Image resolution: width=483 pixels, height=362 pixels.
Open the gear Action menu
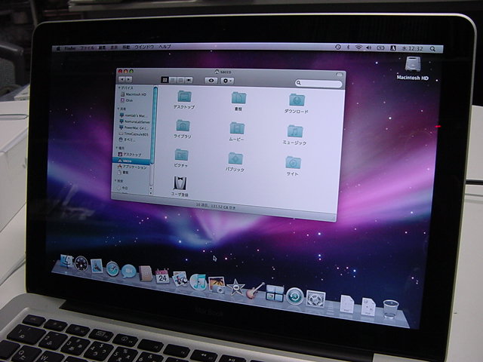[x=227, y=81]
